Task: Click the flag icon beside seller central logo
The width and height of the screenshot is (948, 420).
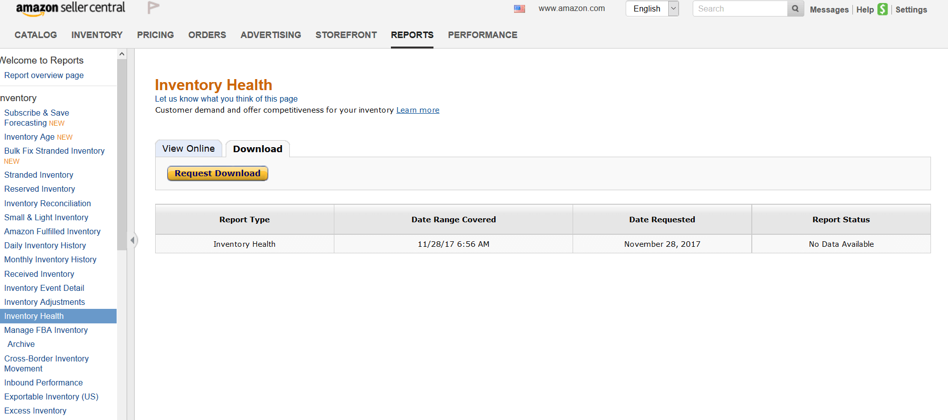Action: coord(153,7)
